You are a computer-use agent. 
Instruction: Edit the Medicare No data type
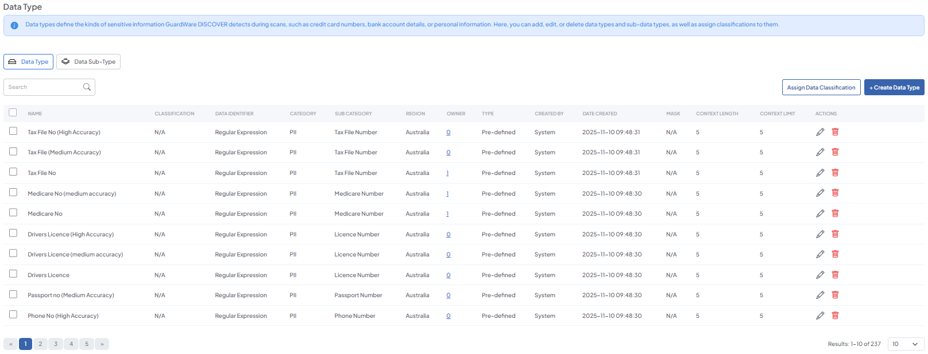pyautogui.click(x=819, y=213)
